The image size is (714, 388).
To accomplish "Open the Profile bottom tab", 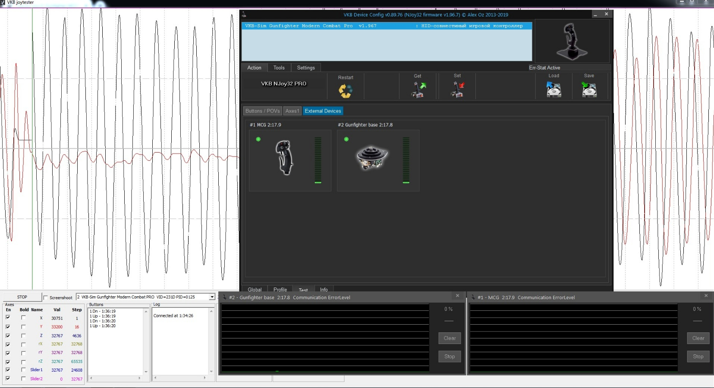I will [x=280, y=289].
